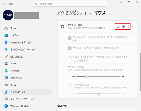The image size is (141, 111).
Task: Open プライバシーとセキュリティ settings
Action: point(27,99)
